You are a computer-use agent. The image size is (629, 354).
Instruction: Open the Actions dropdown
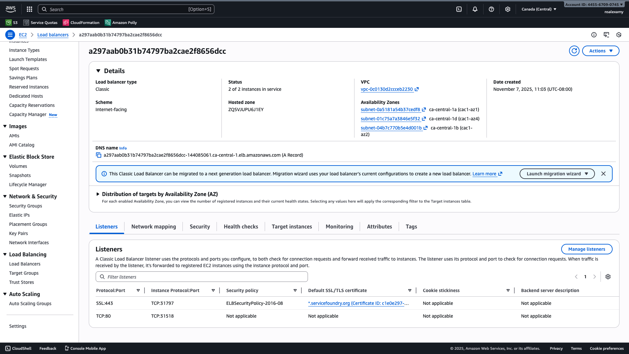(x=600, y=51)
